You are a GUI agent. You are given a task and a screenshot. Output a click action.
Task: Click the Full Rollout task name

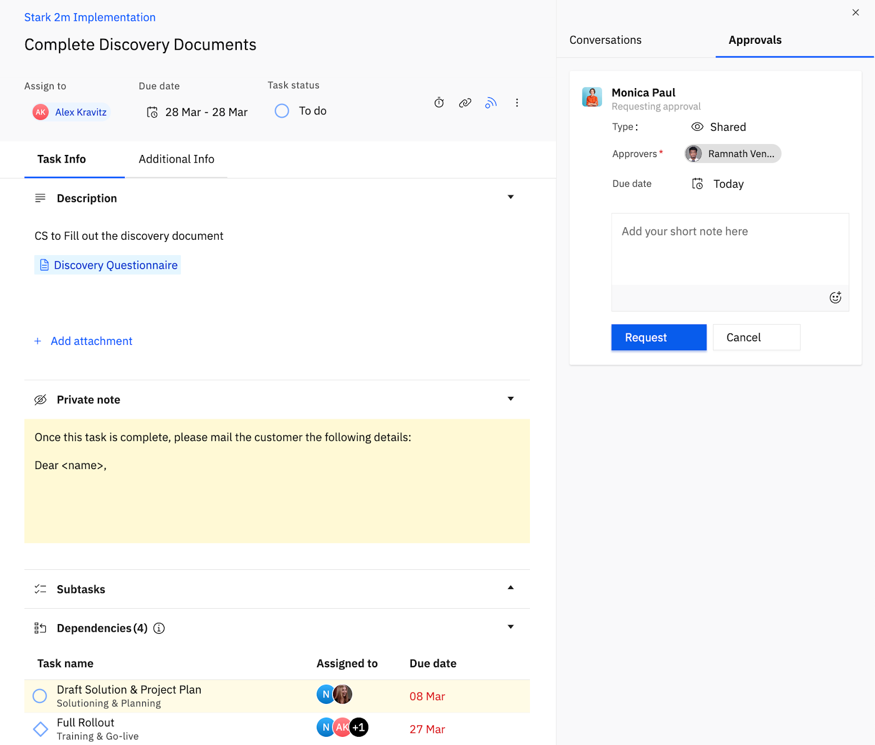(86, 723)
